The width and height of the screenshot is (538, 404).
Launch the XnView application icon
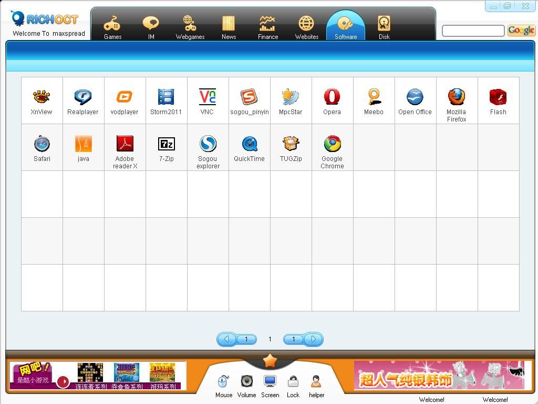click(42, 97)
